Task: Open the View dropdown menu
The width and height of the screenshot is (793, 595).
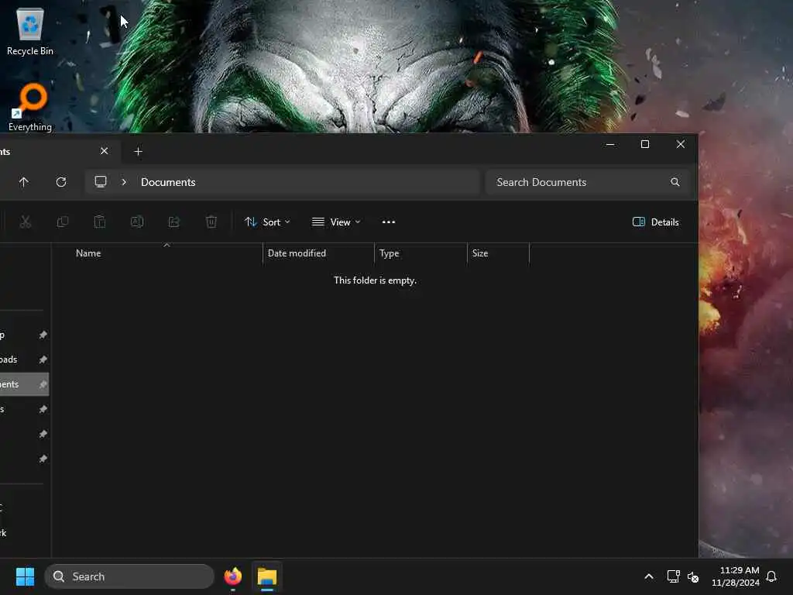Action: point(336,222)
